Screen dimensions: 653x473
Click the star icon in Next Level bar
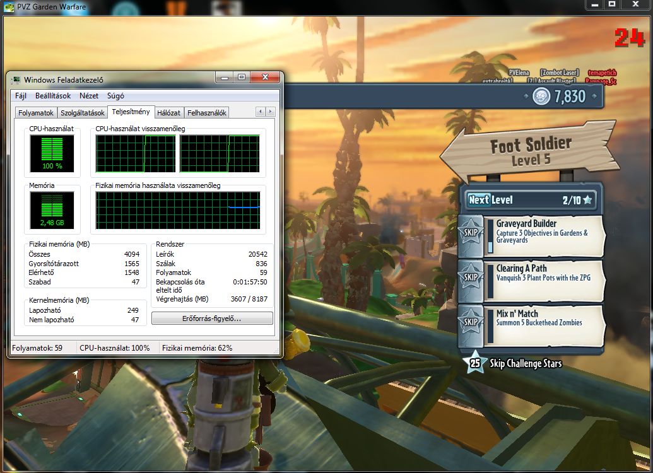point(587,200)
